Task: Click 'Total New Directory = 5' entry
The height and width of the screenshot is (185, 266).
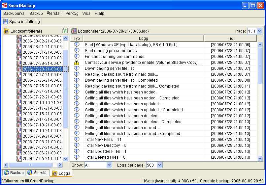Action: pos(105,145)
